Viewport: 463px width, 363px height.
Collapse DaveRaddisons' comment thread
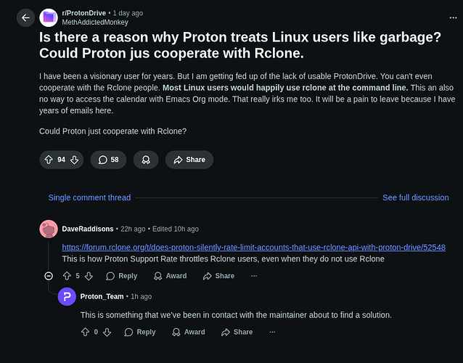pyautogui.click(x=49, y=276)
